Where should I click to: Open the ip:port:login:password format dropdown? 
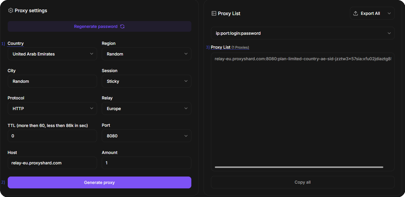tap(302, 33)
